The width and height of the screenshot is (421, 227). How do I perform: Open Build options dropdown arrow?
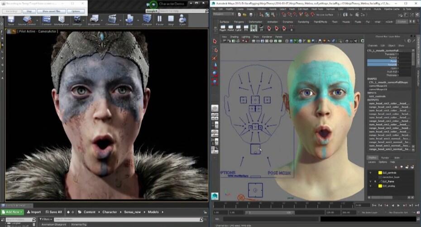(x=138, y=20)
